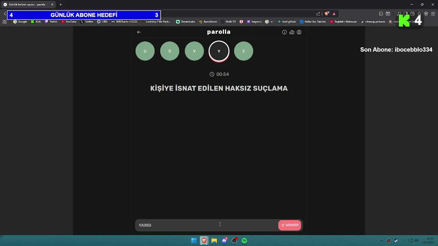Screen dimensions: 438x246
Task: Open Brave Shields lion icon
Action: click(327, 14)
